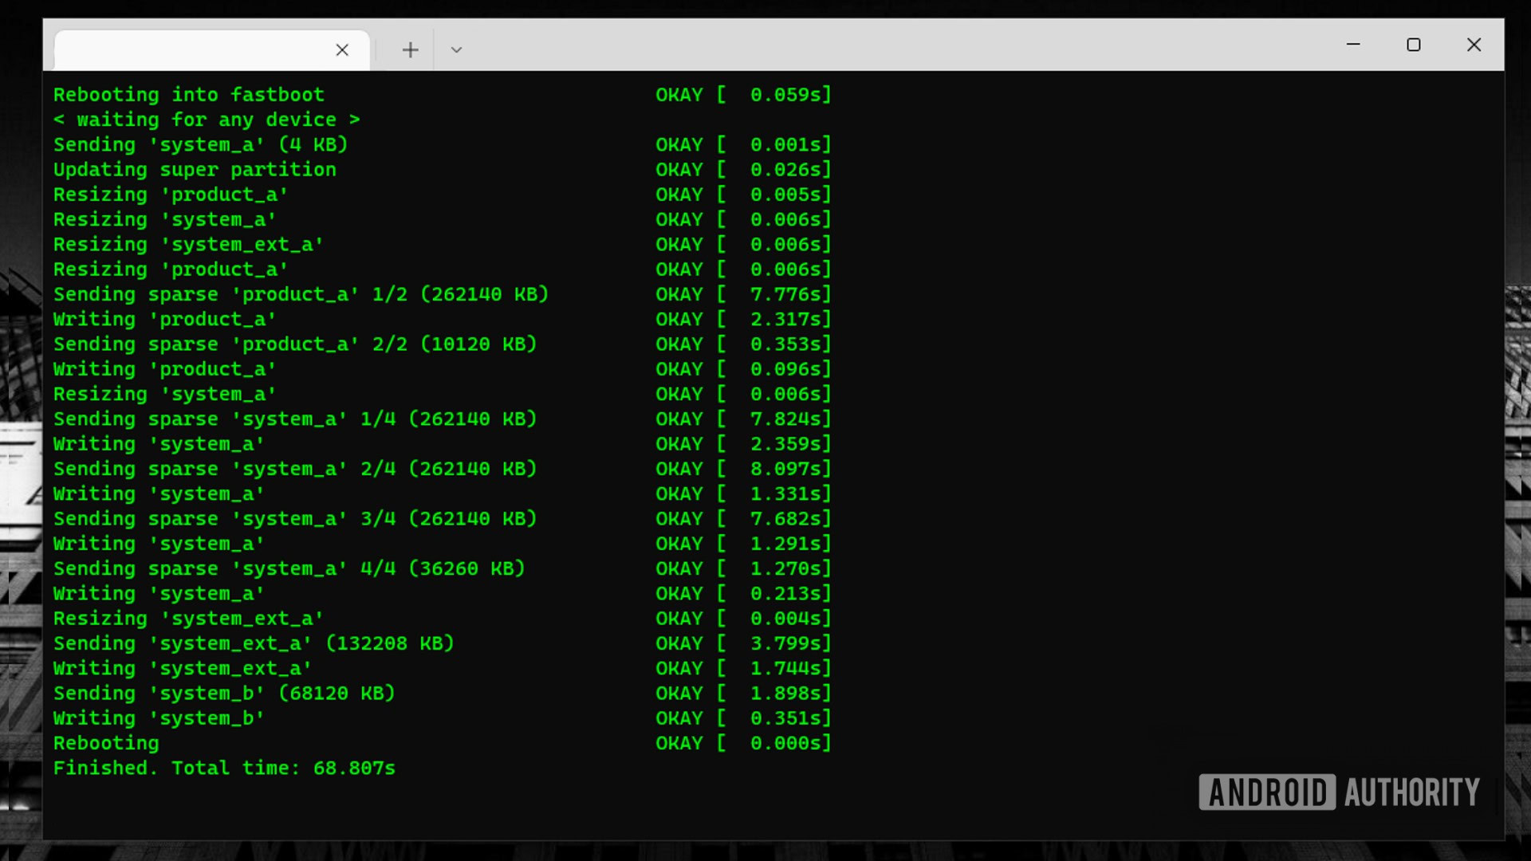Minimize the terminal window
The height and width of the screenshot is (861, 1531).
click(1353, 45)
